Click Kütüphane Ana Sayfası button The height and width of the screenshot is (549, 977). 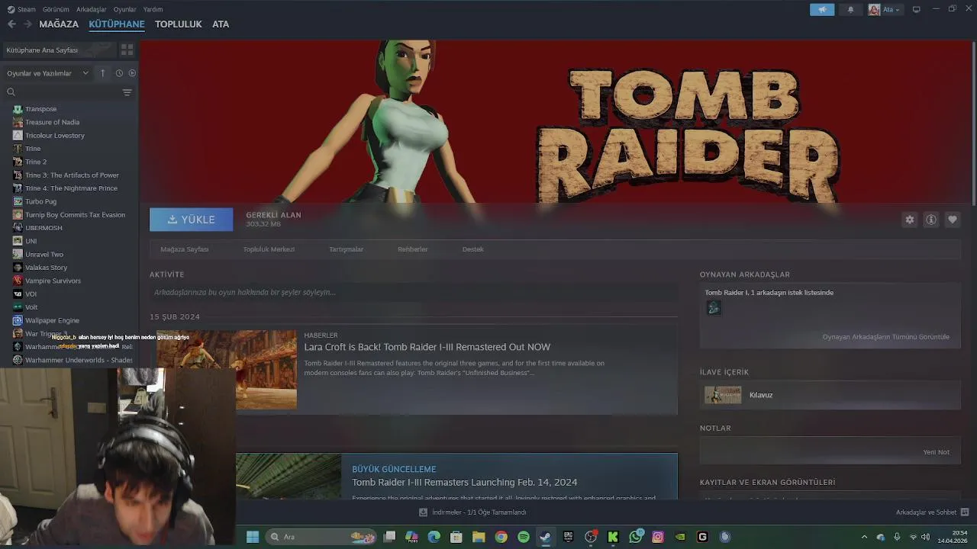59,50
